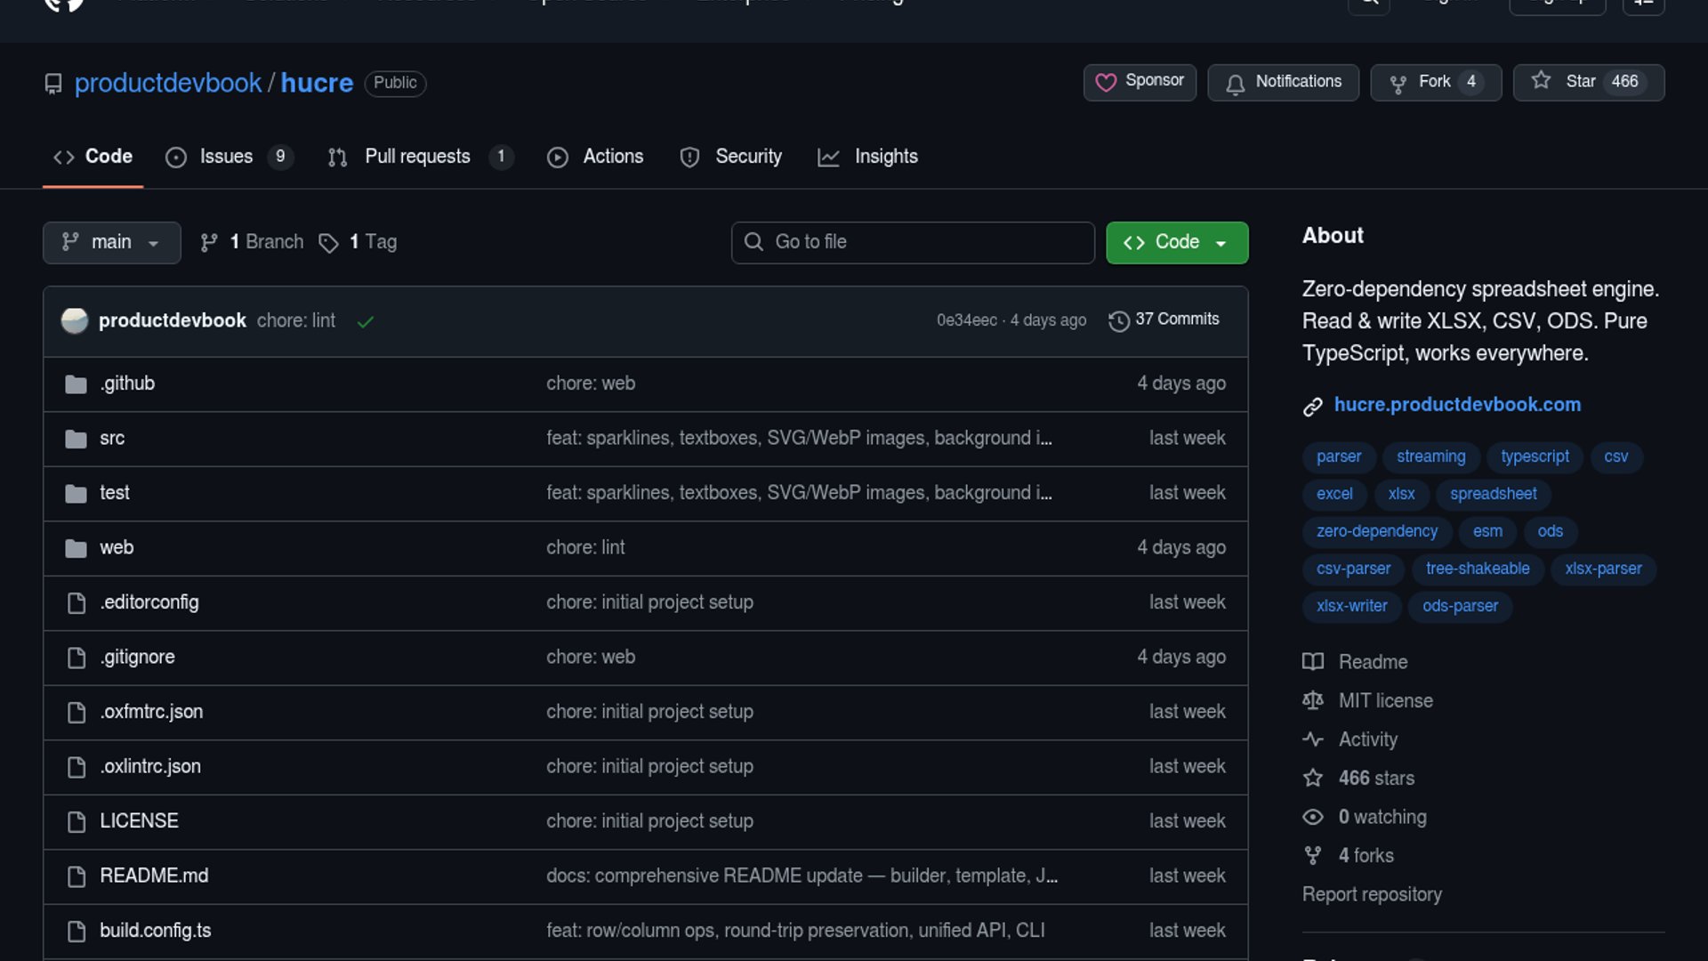Viewport: 1708px width, 961px height.
Task: Click the Report repository link
Action: click(1371, 894)
